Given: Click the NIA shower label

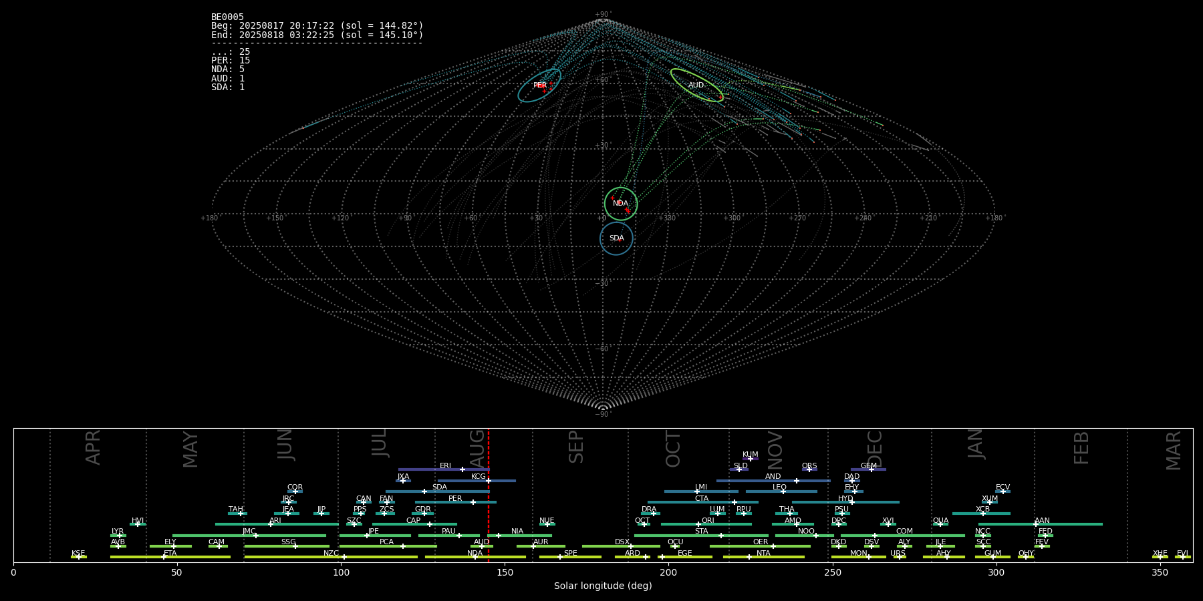Looking at the screenshot, I should [517, 532].
